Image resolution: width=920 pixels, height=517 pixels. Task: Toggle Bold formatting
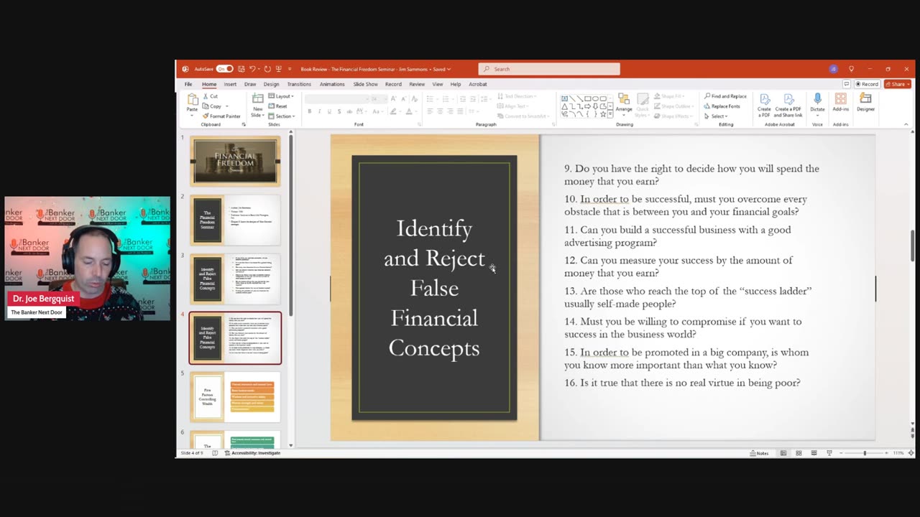[310, 111]
